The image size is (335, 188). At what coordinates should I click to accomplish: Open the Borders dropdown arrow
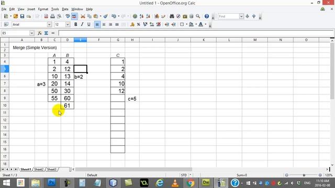(186, 25)
